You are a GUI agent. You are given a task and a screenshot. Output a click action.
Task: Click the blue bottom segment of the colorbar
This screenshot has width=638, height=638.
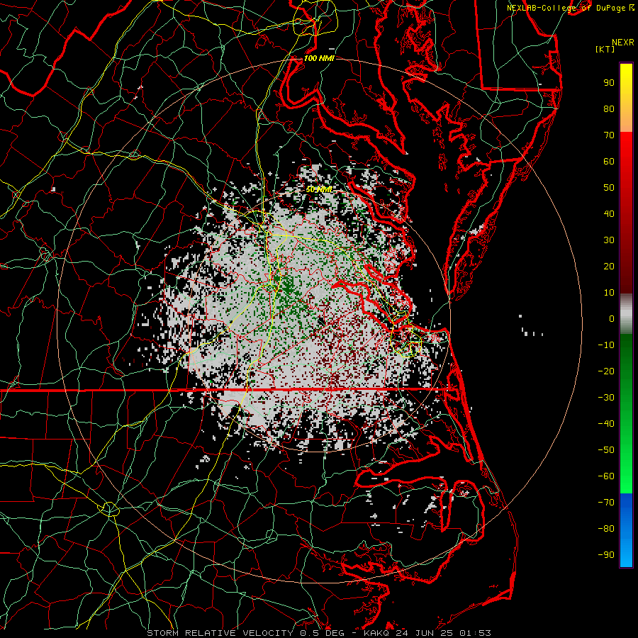(x=626, y=530)
